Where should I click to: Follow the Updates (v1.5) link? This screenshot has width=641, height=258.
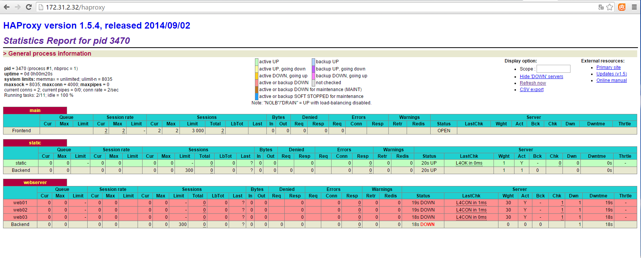pos(611,74)
